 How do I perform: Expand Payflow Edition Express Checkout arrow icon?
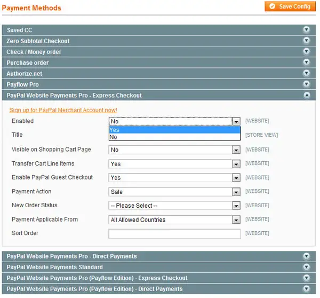tap(306, 278)
